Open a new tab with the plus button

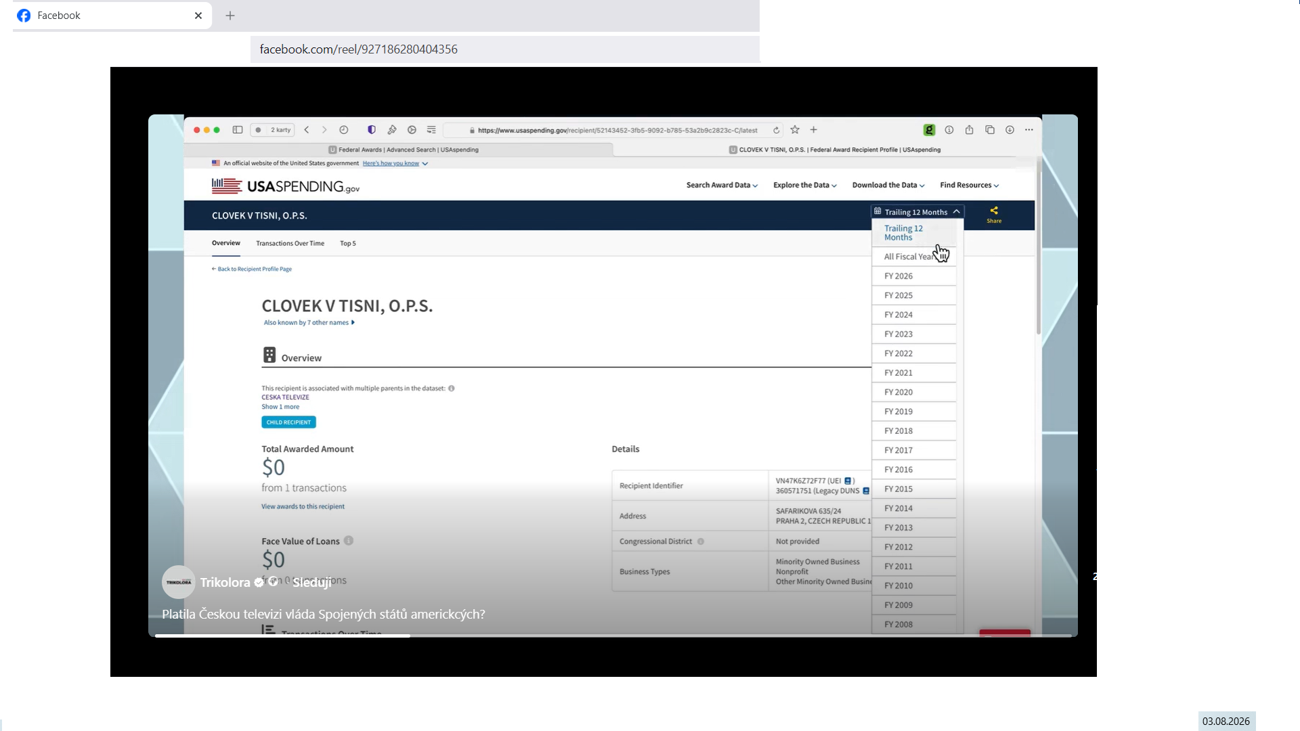click(230, 16)
